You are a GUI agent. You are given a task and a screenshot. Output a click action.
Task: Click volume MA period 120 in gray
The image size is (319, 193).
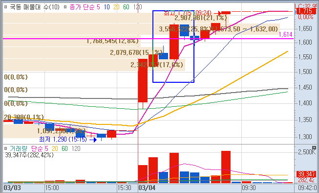[x=76, y=148]
